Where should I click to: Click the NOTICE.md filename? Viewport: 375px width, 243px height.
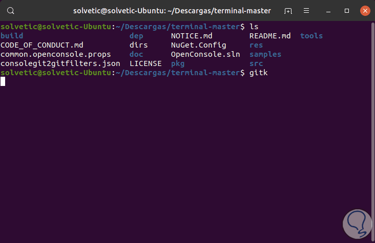[x=192, y=36]
